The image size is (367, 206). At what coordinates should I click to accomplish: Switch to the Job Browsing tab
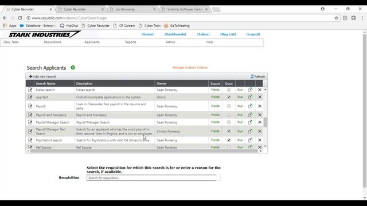coord(132,9)
